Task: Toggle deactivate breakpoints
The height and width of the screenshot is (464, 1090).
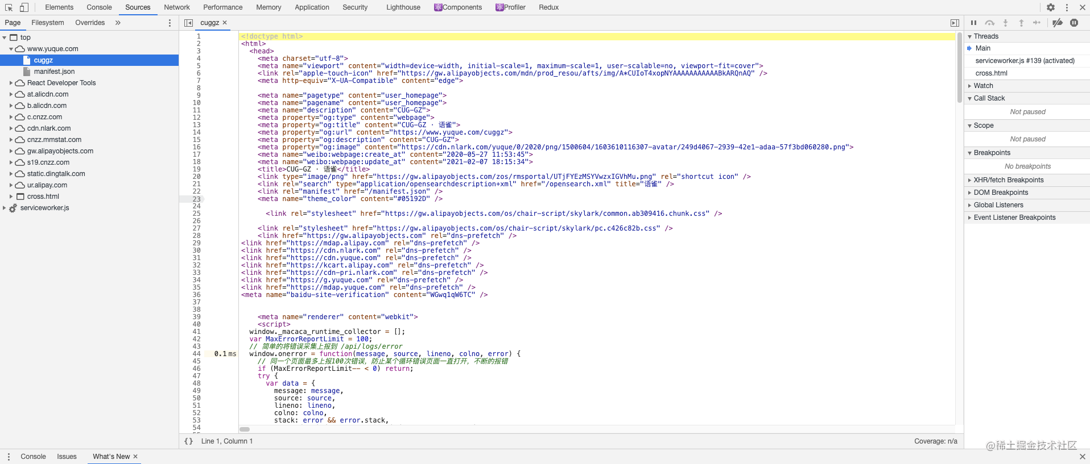Action: tap(1058, 23)
